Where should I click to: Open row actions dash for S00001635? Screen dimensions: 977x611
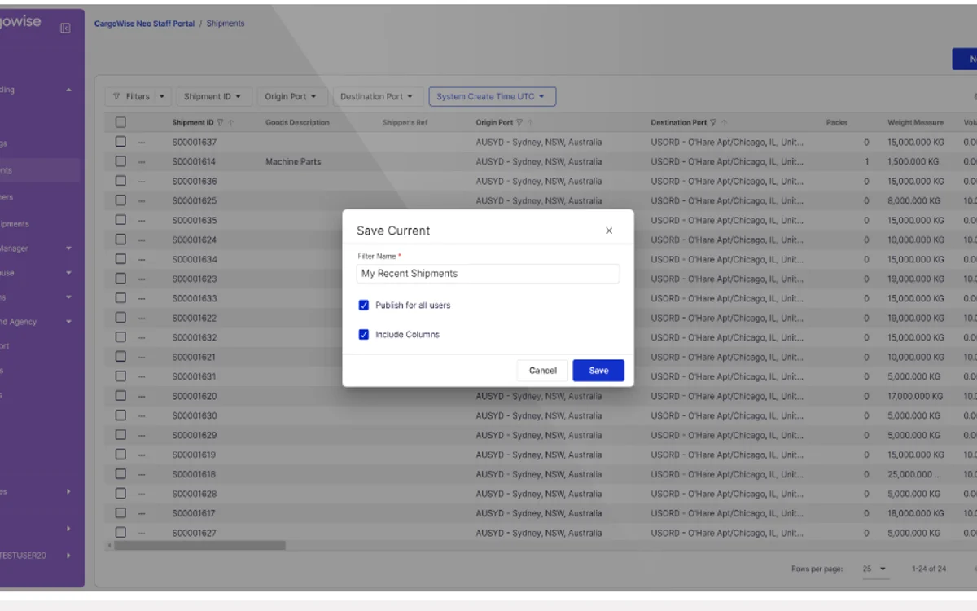142,221
